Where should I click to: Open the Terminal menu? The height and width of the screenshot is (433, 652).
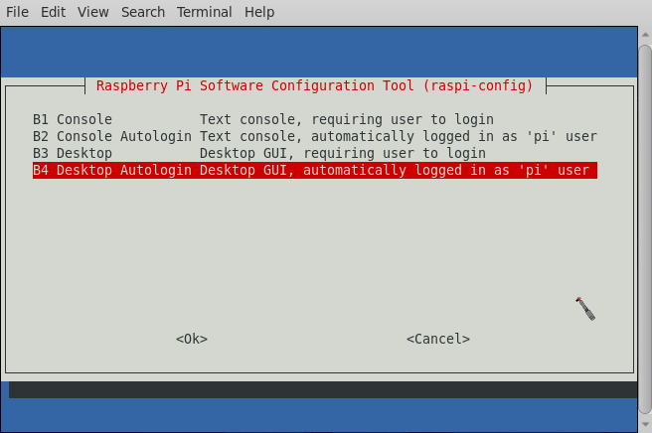pos(204,12)
